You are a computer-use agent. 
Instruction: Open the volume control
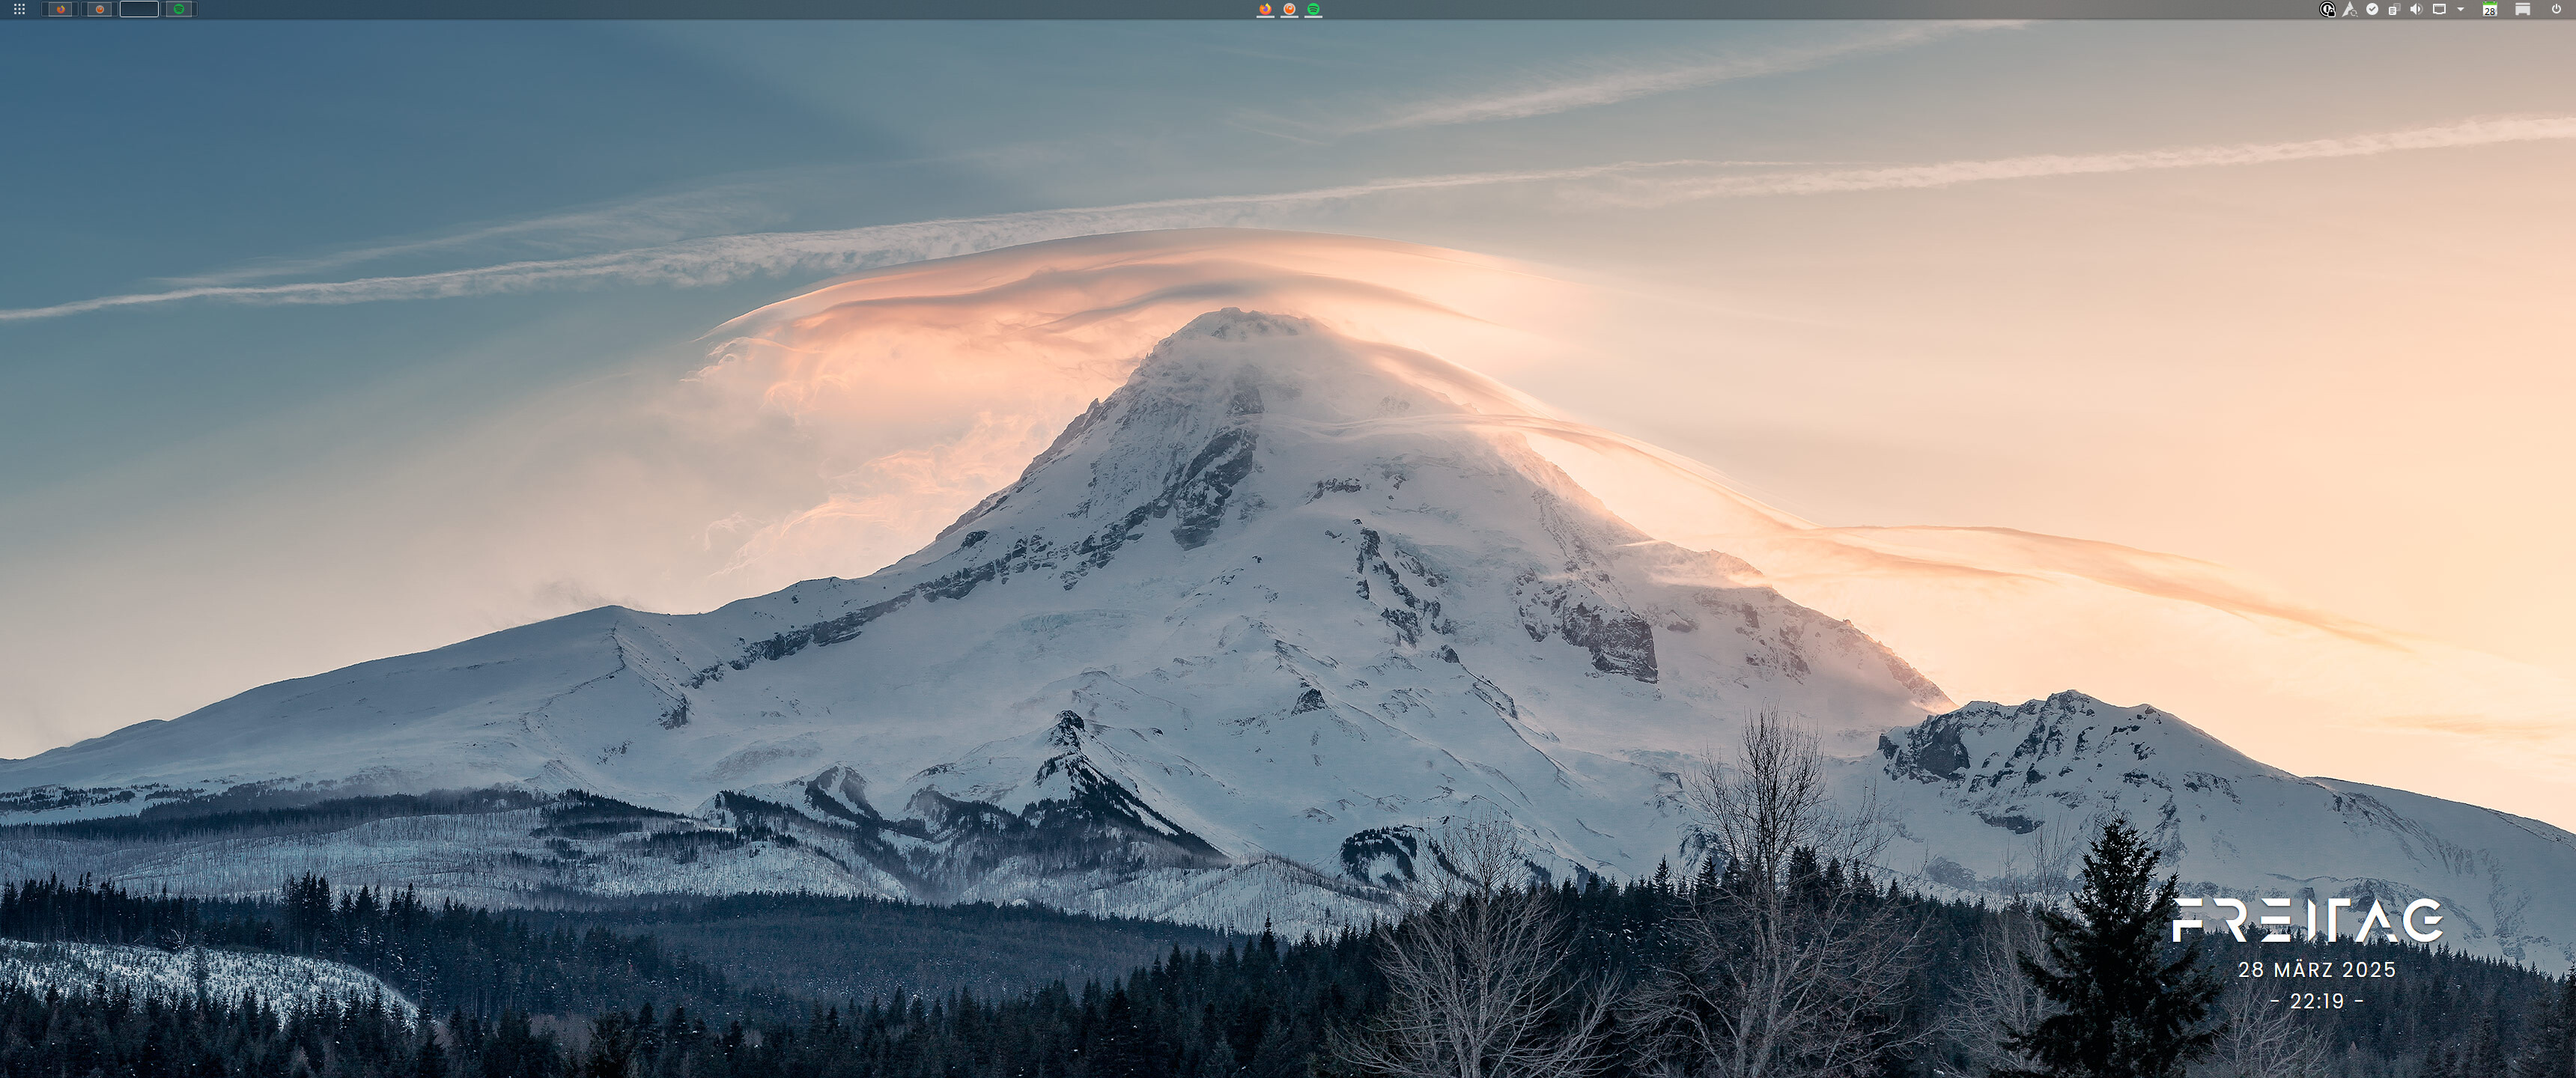tap(2416, 9)
